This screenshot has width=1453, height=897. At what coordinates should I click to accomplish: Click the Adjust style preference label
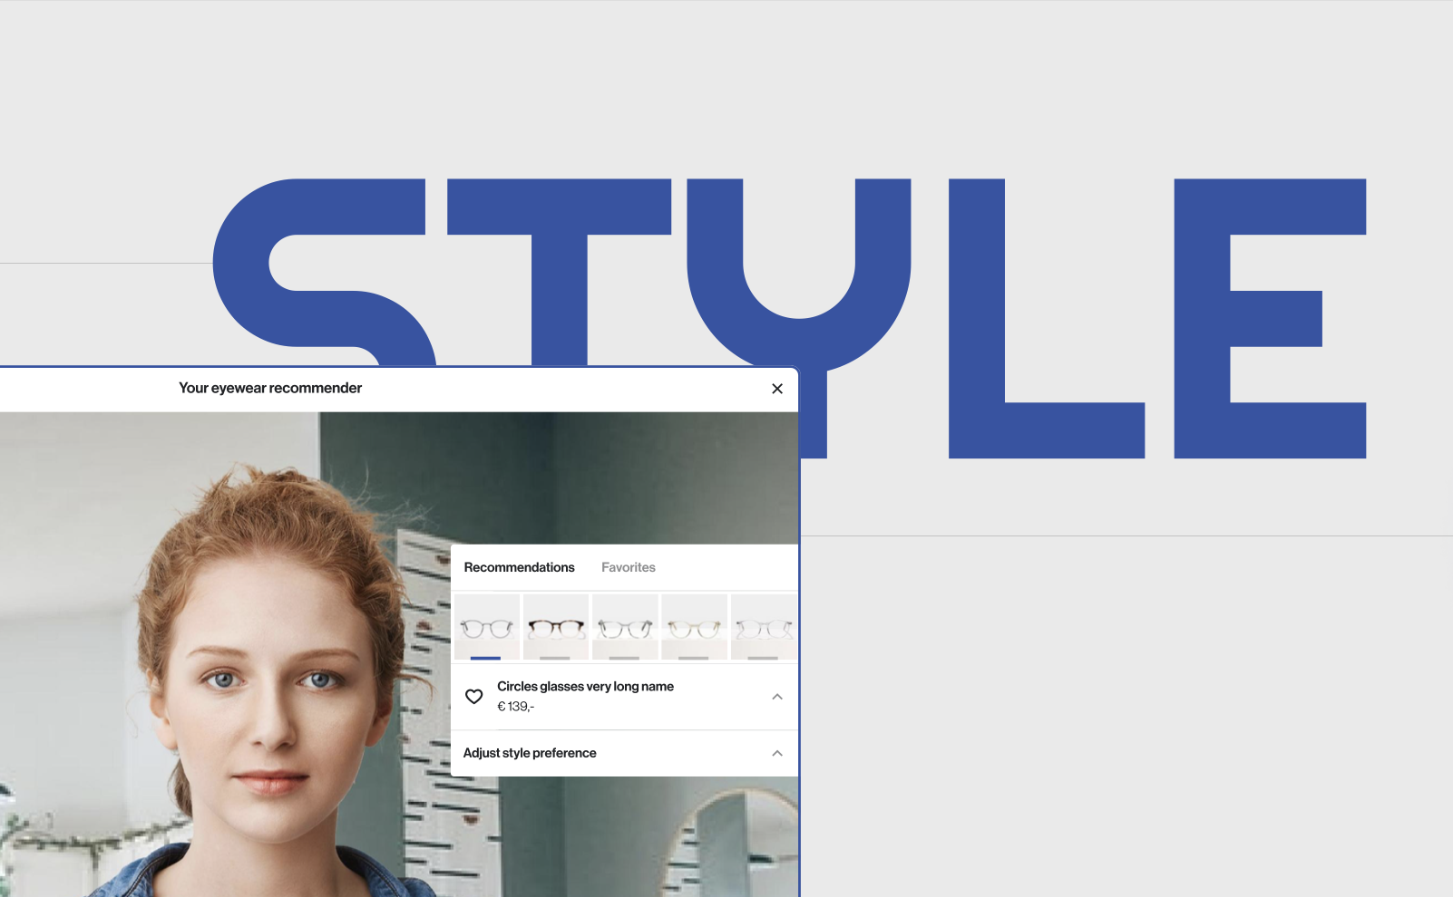530,753
